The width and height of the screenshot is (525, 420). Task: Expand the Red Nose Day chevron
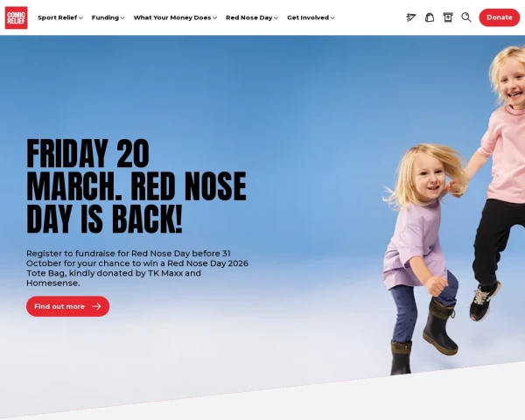[276, 18]
